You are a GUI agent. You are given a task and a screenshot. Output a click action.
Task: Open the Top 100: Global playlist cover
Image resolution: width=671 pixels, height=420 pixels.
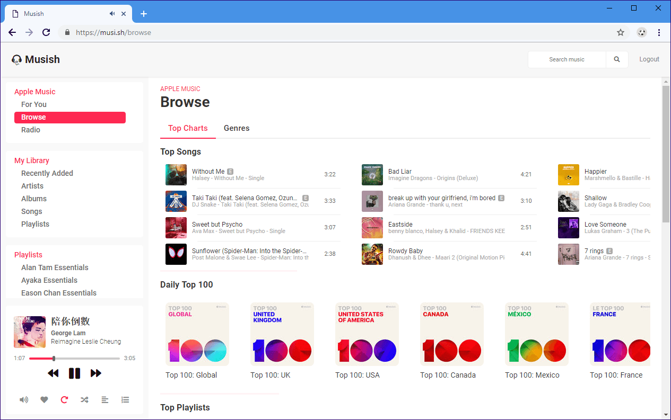tap(197, 334)
